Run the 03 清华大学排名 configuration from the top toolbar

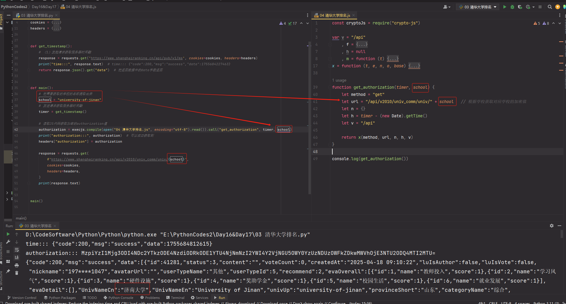[505, 7]
